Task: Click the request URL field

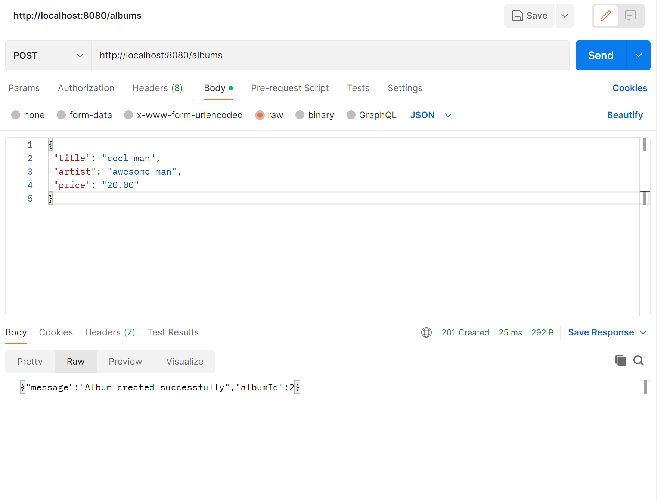Action: [330, 55]
